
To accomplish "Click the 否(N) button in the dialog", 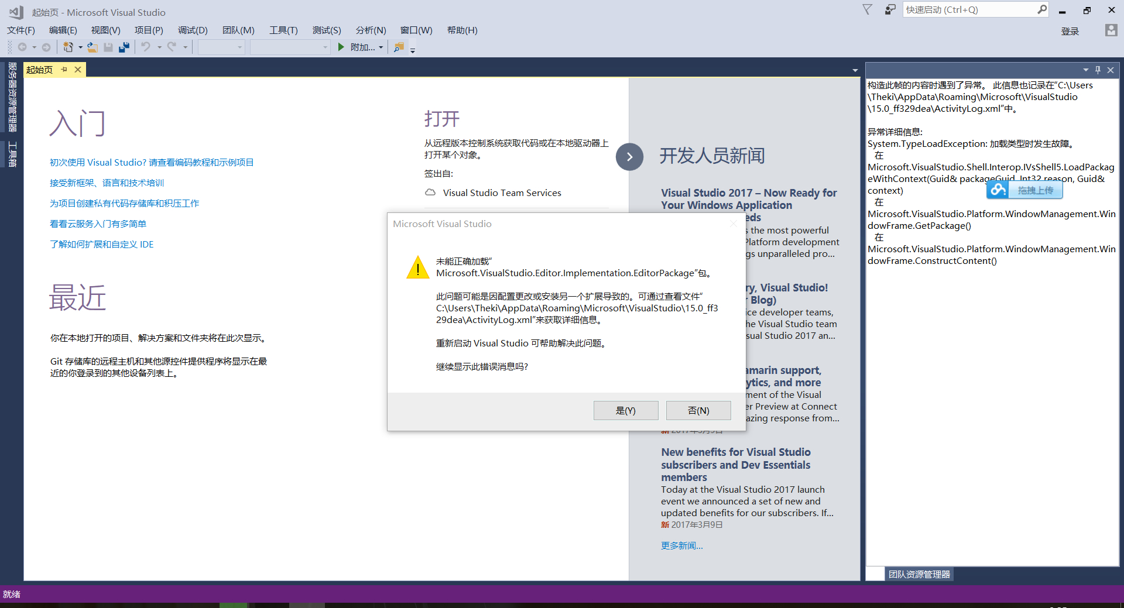I will pos(698,410).
